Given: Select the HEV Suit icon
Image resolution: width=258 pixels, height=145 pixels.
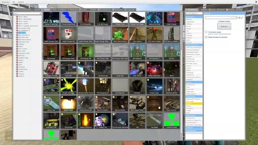Looking at the screenshot, I should click(x=171, y=52).
